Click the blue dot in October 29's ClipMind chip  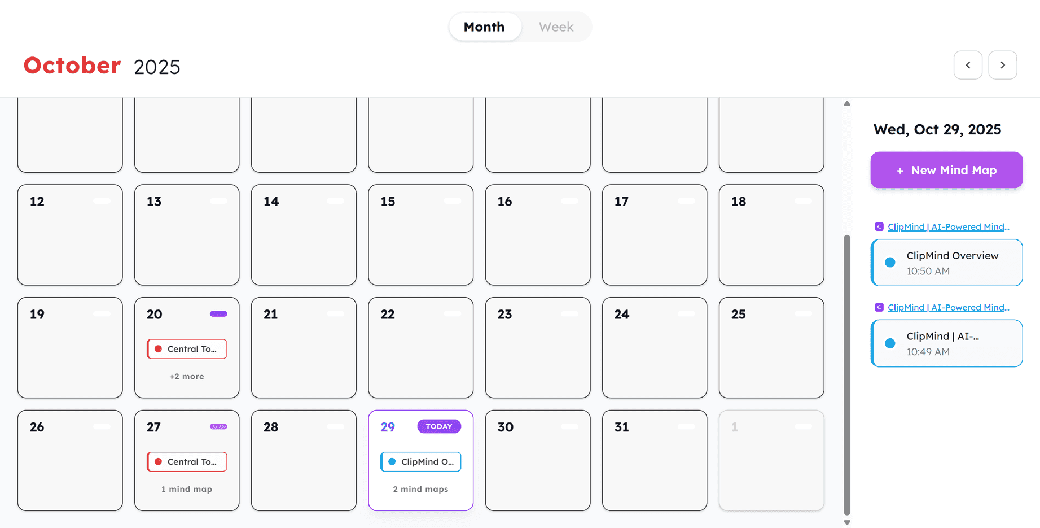pyautogui.click(x=390, y=461)
